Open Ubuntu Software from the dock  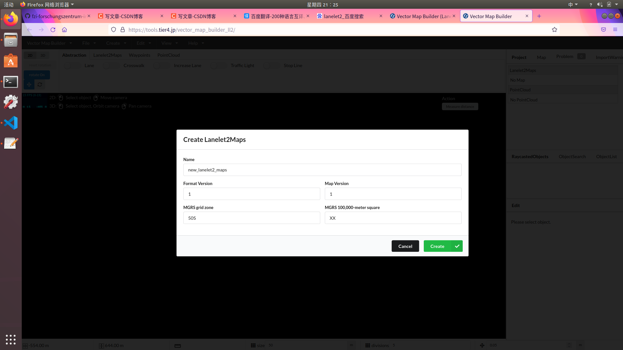(x=11, y=61)
